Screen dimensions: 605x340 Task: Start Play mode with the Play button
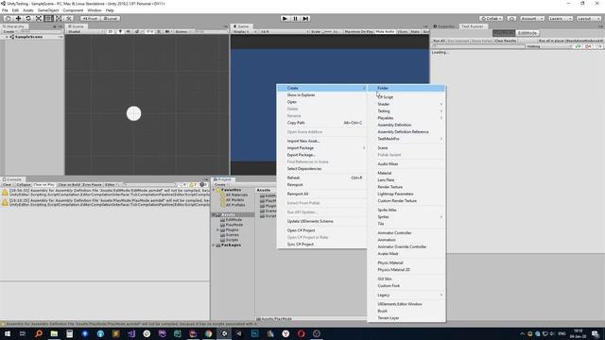pyautogui.click(x=285, y=19)
